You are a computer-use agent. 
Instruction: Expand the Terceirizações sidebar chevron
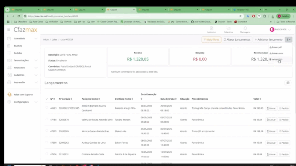pyautogui.click(x=36, y=60)
